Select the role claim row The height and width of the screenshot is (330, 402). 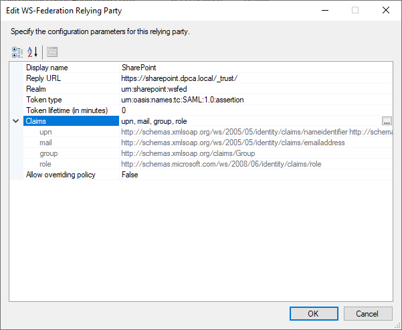(45, 164)
